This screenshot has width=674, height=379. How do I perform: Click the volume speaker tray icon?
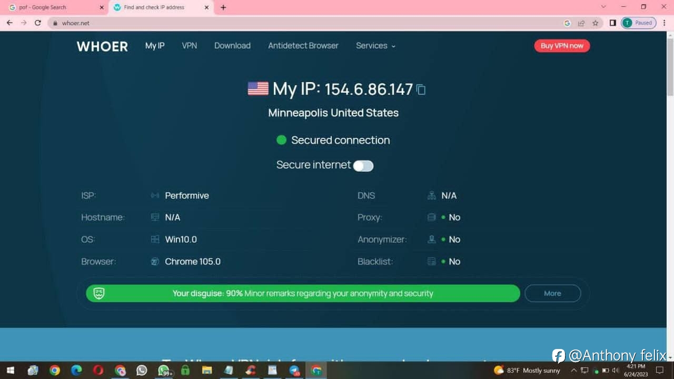point(616,371)
